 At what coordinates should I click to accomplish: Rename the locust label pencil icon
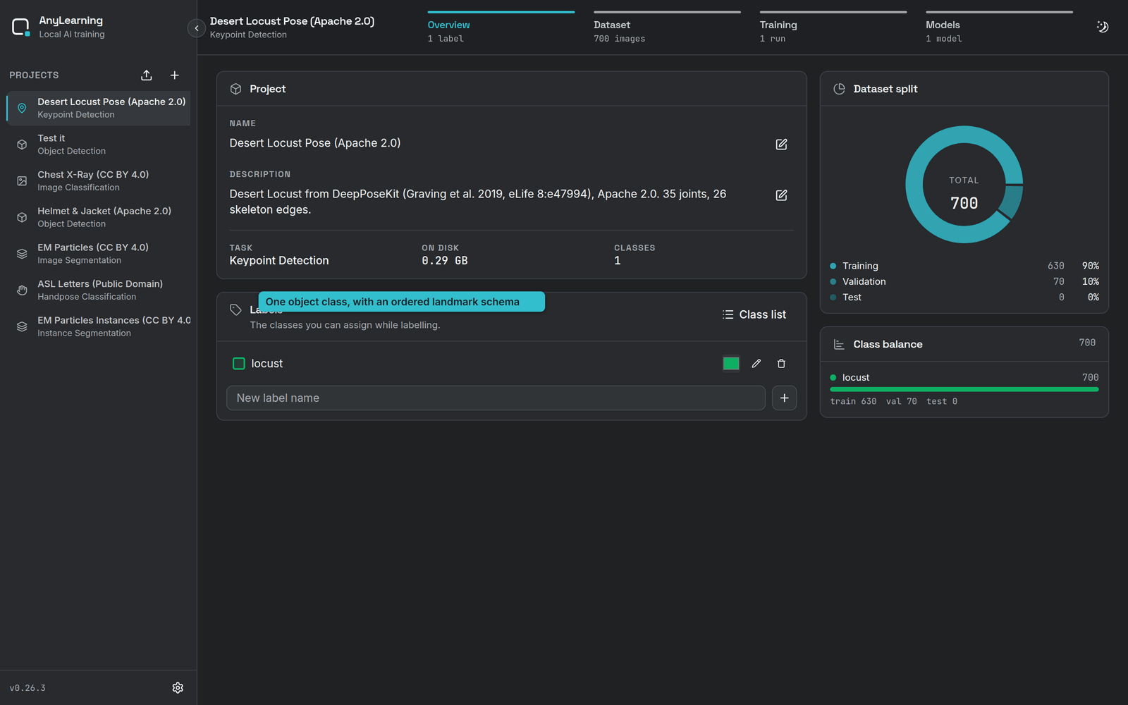pos(756,364)
